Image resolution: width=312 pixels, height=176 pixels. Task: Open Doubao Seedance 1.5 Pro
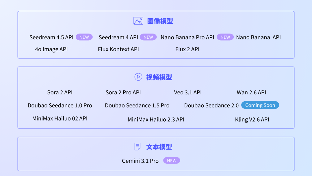point(137,105)
